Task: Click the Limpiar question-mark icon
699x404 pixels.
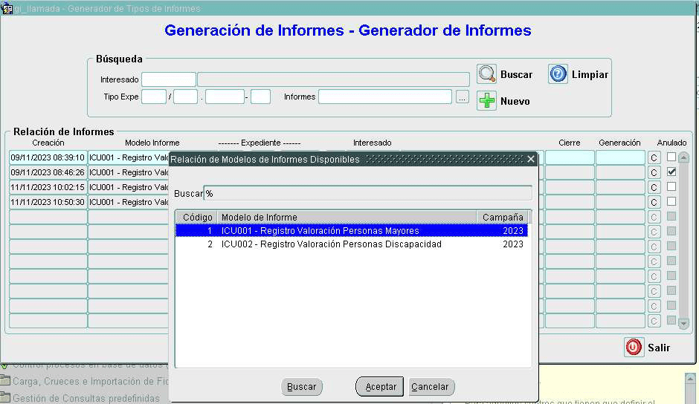Action: (558, 74)
